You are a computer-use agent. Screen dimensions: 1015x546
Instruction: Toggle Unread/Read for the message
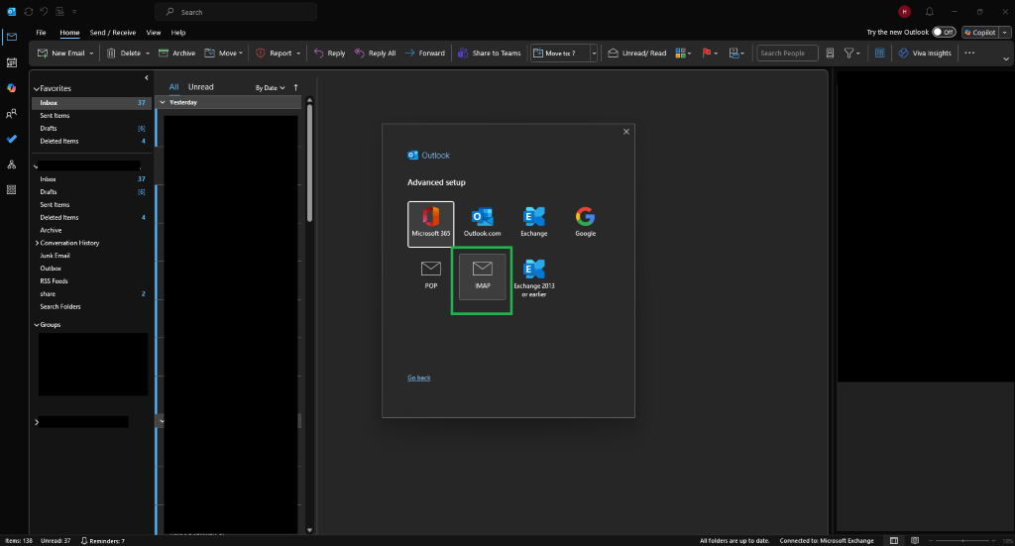[x=637, y=54]
